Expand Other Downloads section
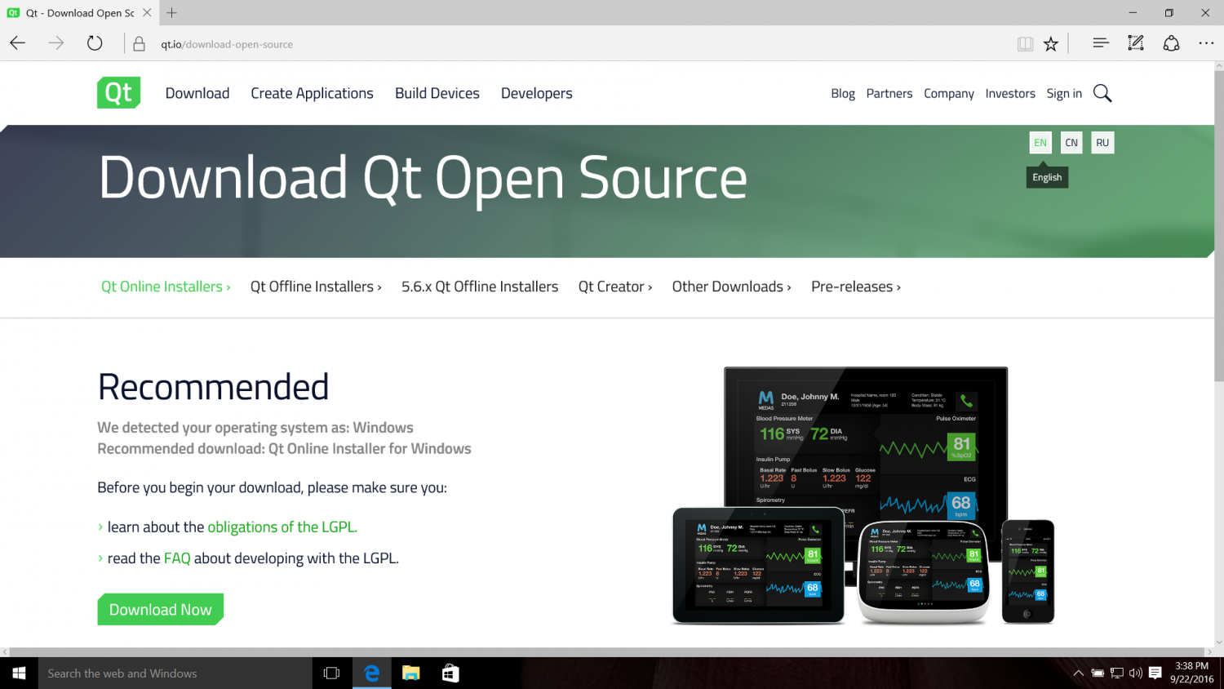The image size is (1224, 689). coord(731,287)
